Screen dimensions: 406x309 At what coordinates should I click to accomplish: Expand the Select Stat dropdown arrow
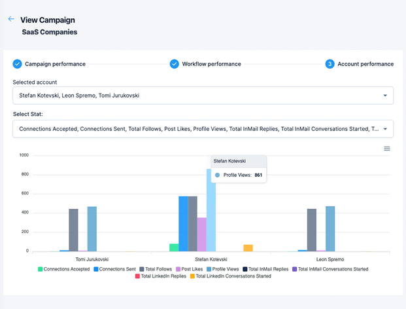(385, 129)
